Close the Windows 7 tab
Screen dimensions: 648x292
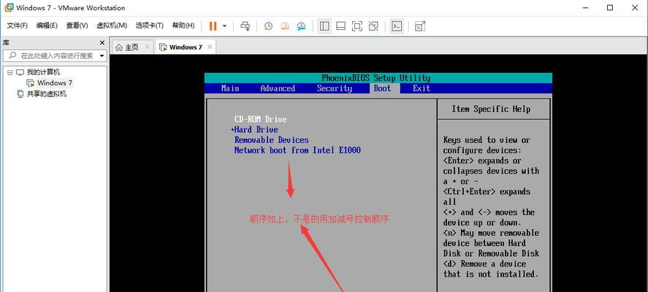(x=210, y=47)
